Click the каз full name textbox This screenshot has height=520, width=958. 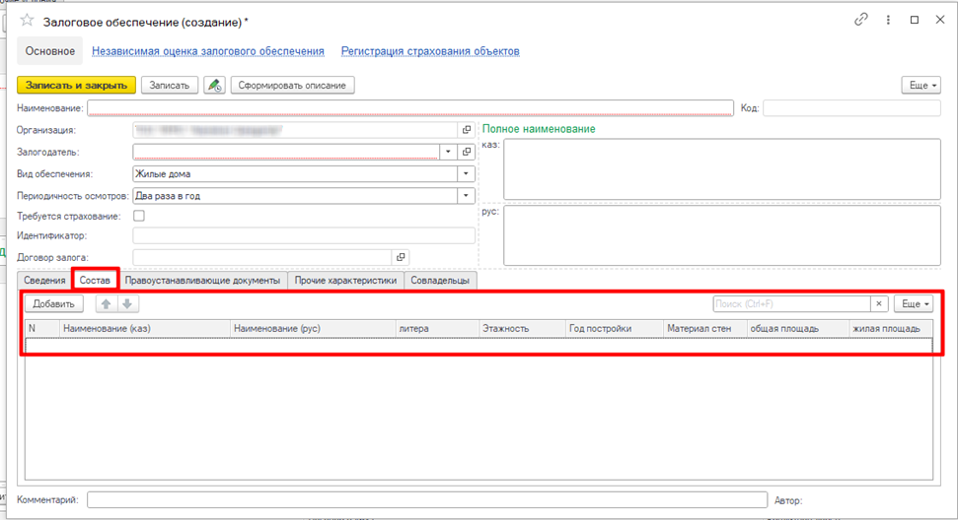click(722, 168)
